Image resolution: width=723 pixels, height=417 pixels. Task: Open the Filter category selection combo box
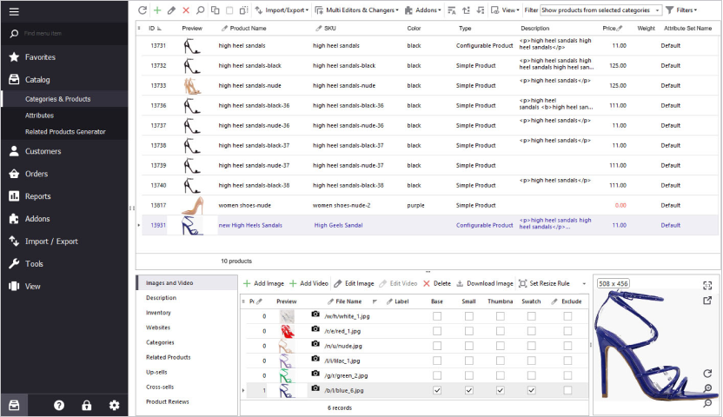pos(600,10)
